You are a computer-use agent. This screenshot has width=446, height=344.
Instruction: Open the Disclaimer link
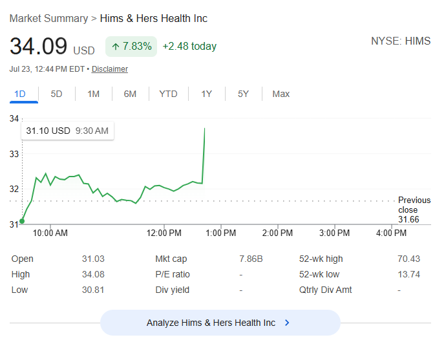pos(110,69)
